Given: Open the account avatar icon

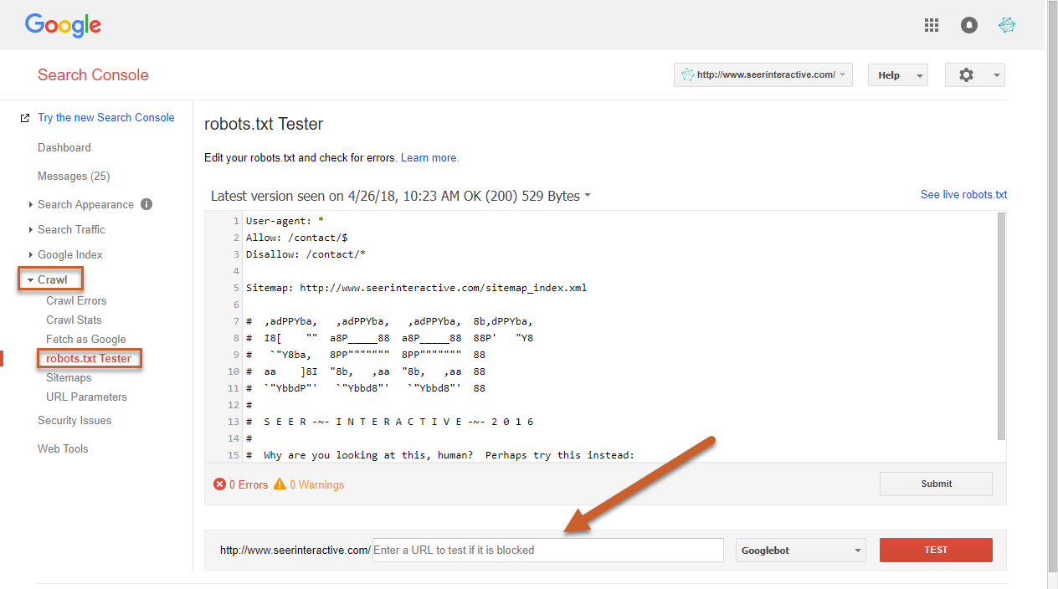Looking at the screenshot, I should pos(1007,25).
